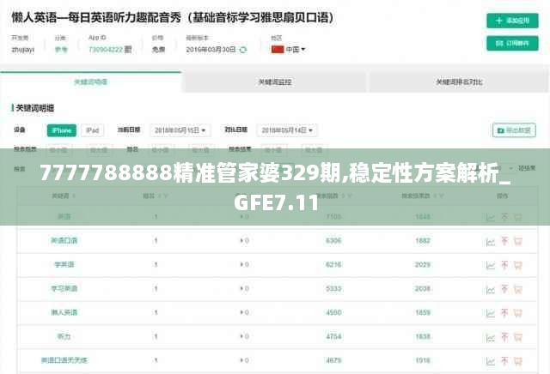
Task: Click the 关键词明细 section heading
Action: click(34, 108)
